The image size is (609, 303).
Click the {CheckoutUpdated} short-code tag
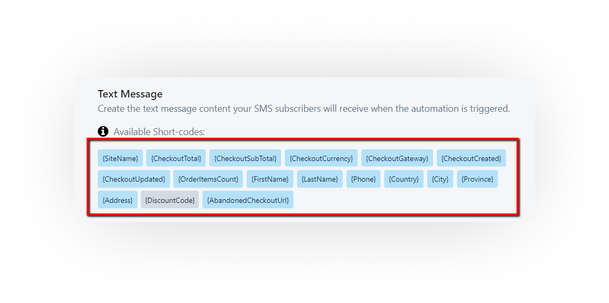pyautogui.click(x=134, y=179)
